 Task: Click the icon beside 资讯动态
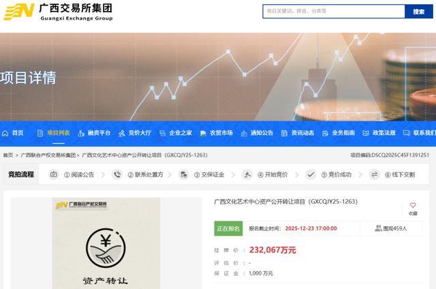284,133
